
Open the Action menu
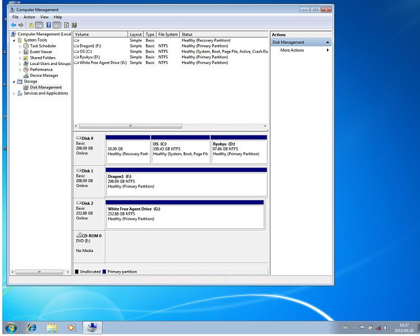pyautogui.click(x=29, y=17)
